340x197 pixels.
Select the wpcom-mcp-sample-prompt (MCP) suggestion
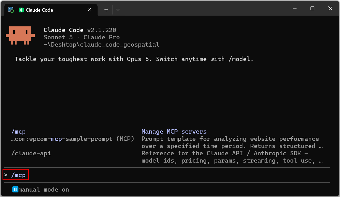point(73,139)
